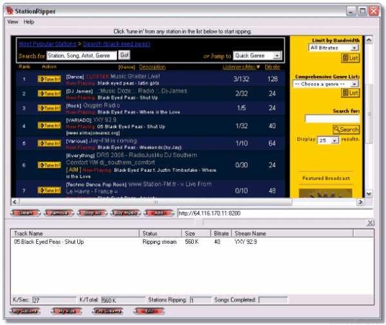Image resolution: width=386 pixels, height=325 pixels.
Task: Click the Stream Name column header
Action: (292, 233)
